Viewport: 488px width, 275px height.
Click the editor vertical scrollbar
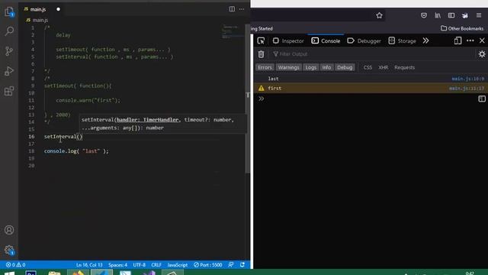248,99
